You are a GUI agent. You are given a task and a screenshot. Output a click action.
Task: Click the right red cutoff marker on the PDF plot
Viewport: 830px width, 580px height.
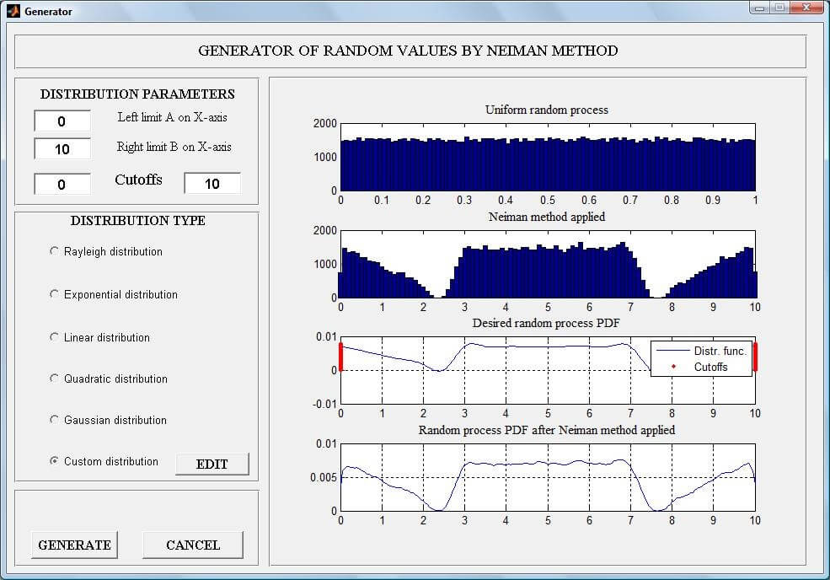pyautogui.click(x=755, y=357)
